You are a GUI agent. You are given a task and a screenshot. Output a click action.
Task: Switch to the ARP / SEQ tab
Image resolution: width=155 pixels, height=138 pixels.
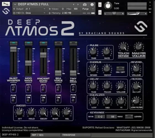click(x=46, y=135)
